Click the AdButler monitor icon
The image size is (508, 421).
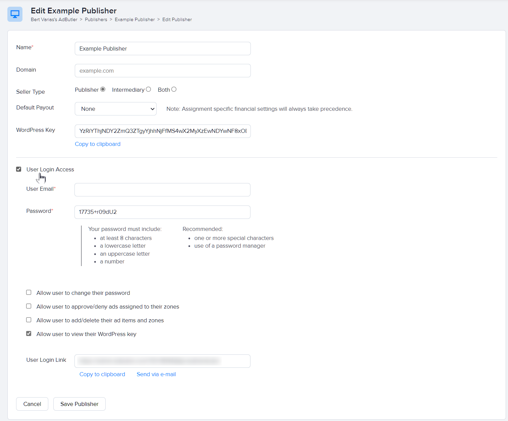15,14
